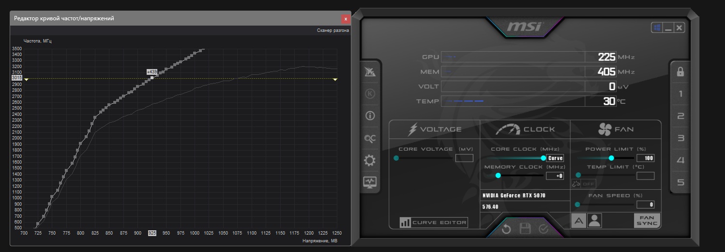Image resolution: width=725 pixels, height=252 pixels.
Task: Launch Kombustor with the K icon
Action: pyautogui.click(x=370, y=94)
